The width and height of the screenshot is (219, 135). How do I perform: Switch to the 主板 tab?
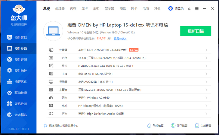(96, 8)
